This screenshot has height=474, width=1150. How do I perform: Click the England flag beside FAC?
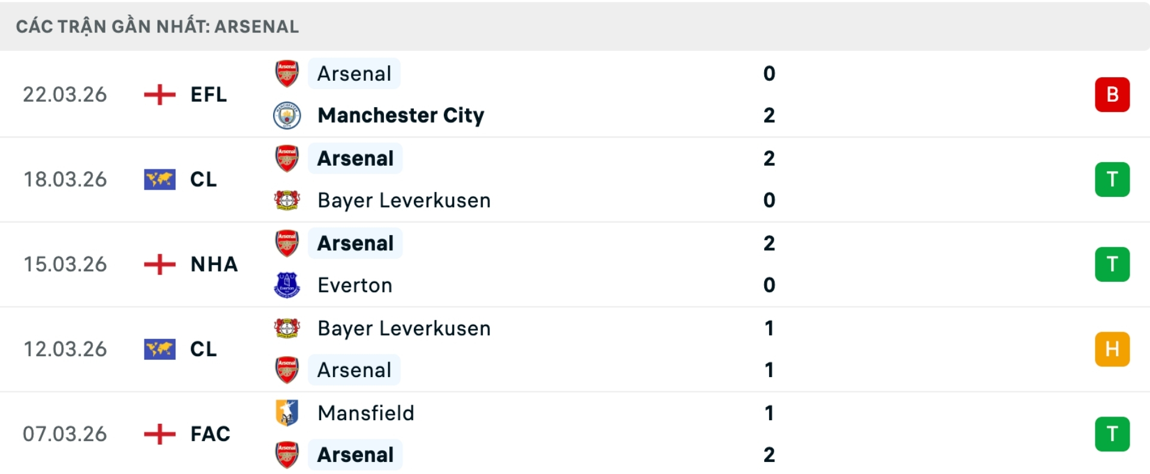click(x=160, y=434)
